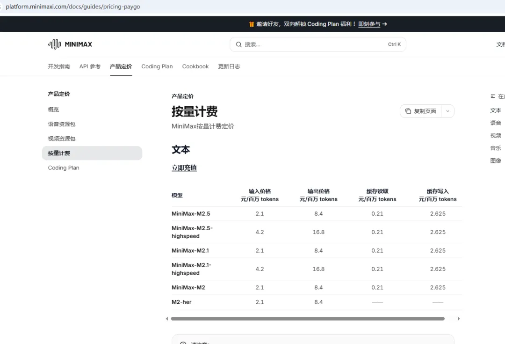Click the 缓存读取 column header

377,195
